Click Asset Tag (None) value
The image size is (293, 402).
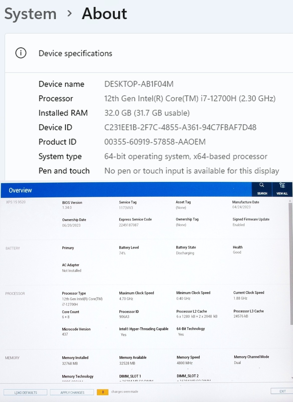click(181, 208)
